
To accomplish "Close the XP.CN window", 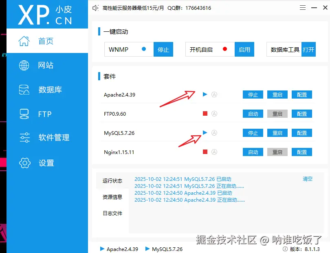I will click(x=325, y=8).
